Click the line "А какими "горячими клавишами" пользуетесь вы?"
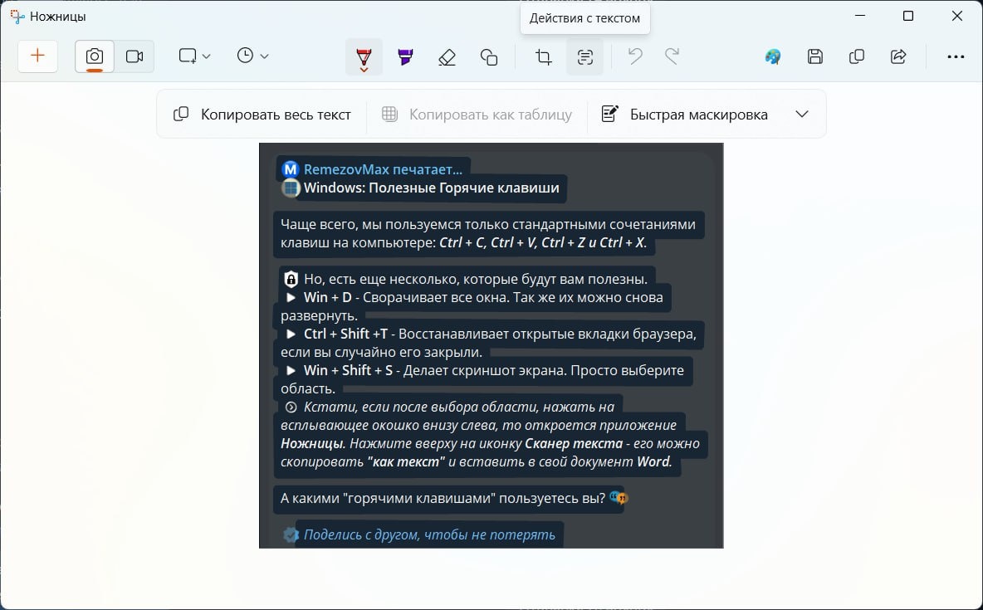The height and width of the screenshot is (610, 983). click(x=443, y=499)
